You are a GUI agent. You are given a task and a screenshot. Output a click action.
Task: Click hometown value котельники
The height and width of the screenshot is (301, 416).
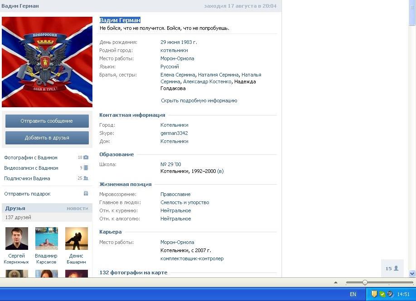[174, 50]
